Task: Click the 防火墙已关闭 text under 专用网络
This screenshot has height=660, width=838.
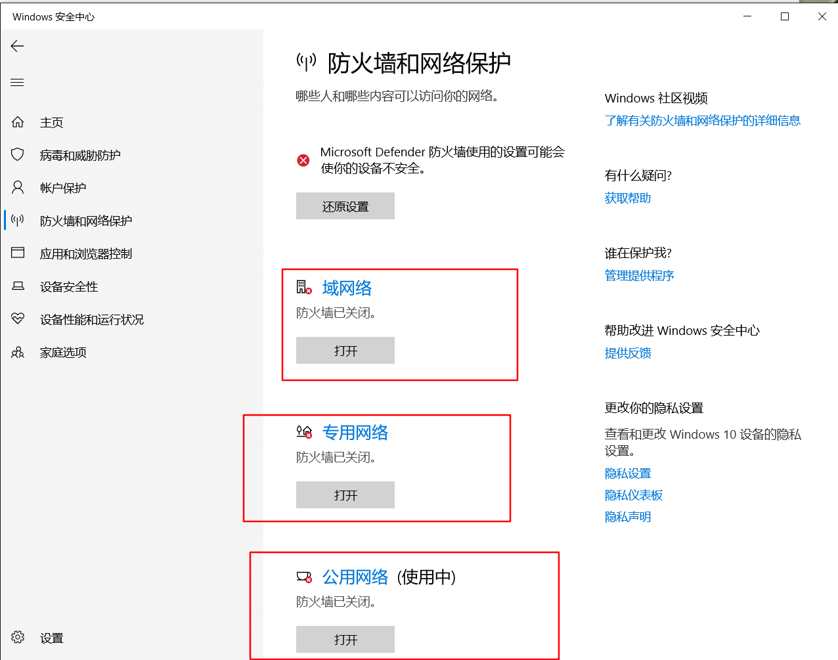Action: coord(336,457)
